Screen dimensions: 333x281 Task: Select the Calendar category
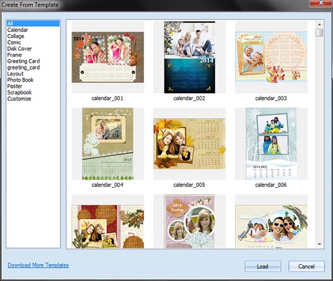(18, 30)
